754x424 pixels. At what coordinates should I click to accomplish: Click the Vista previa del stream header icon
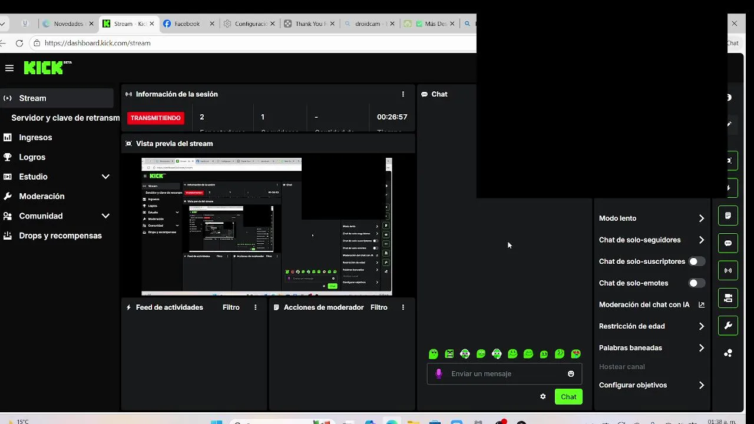[129, 144]
